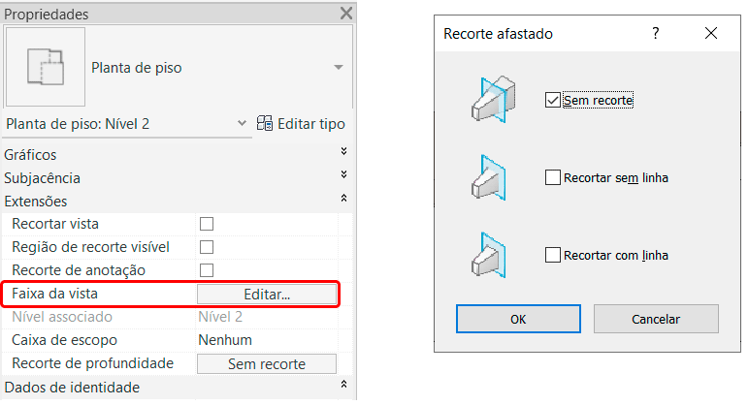Screen dimensions: 749x405
Task: Collapse the Extensões section
Action: pyautogui.click(x=343, y=198)
